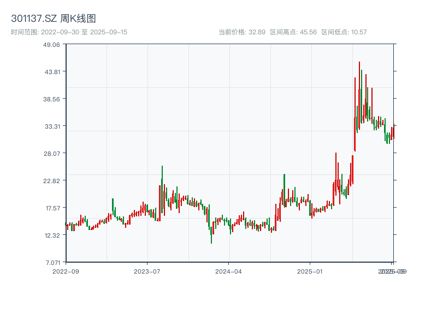Click the tall green candle peaking mid-2023

pyautogui.click(x=162, y=189)
